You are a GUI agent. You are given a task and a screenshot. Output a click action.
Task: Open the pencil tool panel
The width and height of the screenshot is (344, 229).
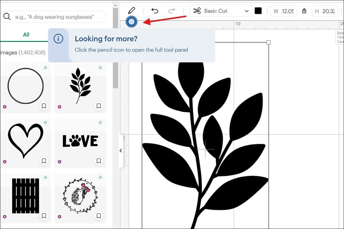[132, 10]
